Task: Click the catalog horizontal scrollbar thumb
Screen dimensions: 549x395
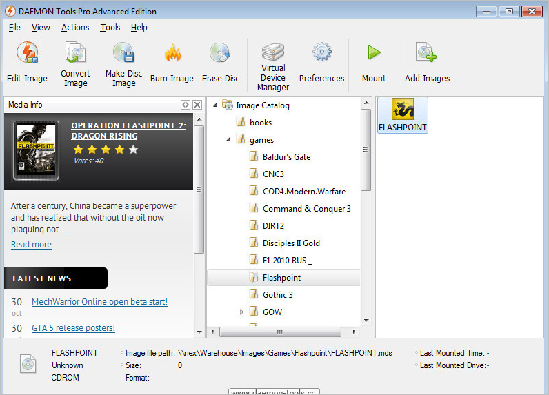Action: [x=280, y=332]
